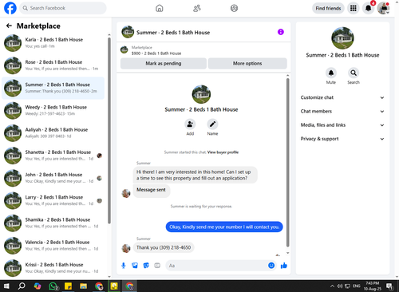Image resolution: width=399 pixels, height=292 pixels.
Task: Open File Explorer from the taskbar
Action: (84, 286)
